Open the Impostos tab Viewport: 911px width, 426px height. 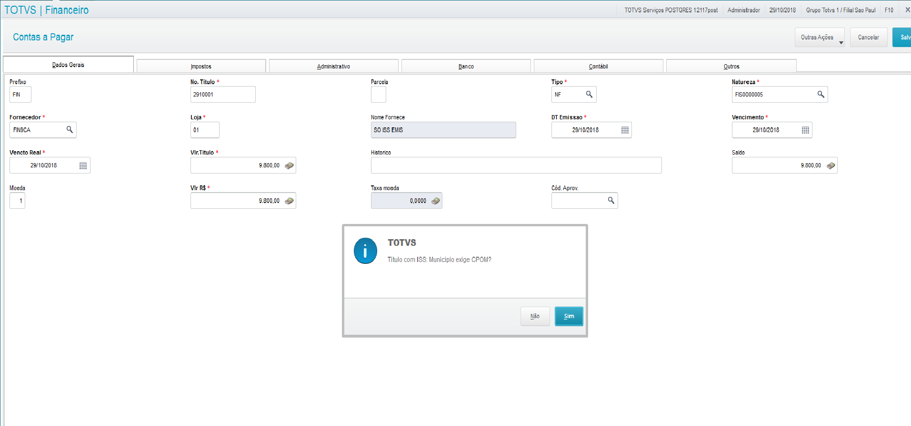tap(201, 66)
